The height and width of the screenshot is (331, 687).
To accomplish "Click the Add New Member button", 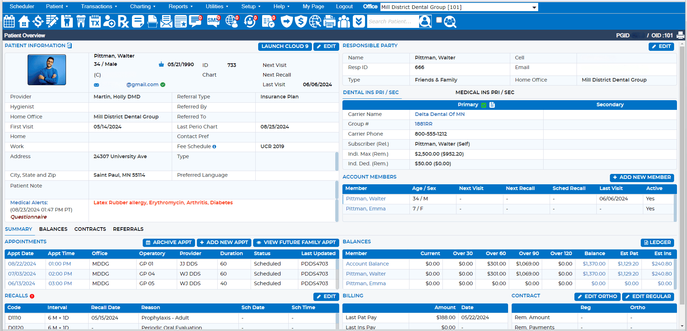I will tap(641, 177).
